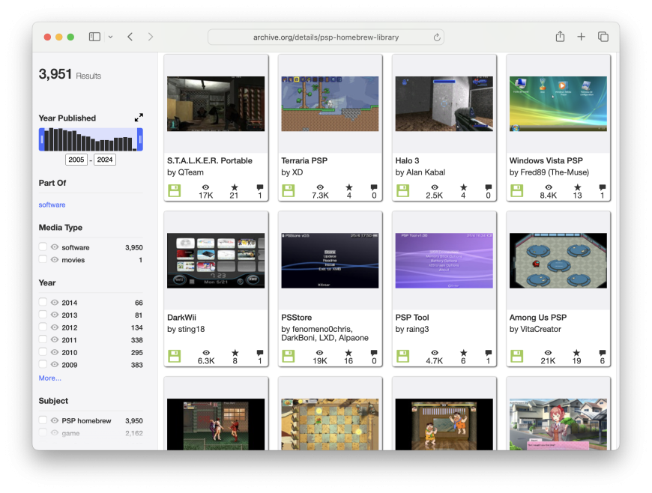Click the archive.org address bar
Viewport: 652px width, 493px height.
[326, 37]
